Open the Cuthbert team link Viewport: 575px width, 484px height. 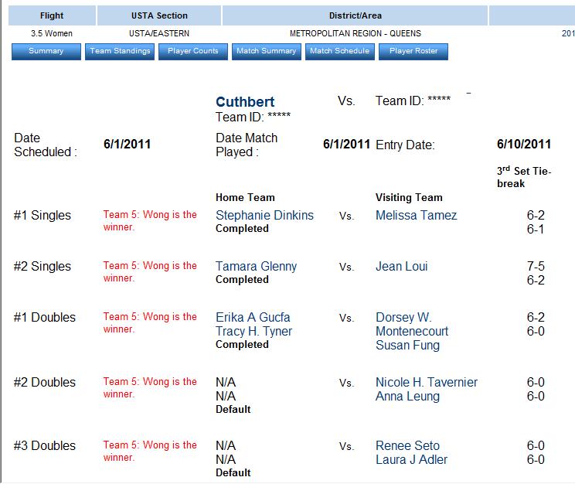pyautogui.click(x=245, y=102)
